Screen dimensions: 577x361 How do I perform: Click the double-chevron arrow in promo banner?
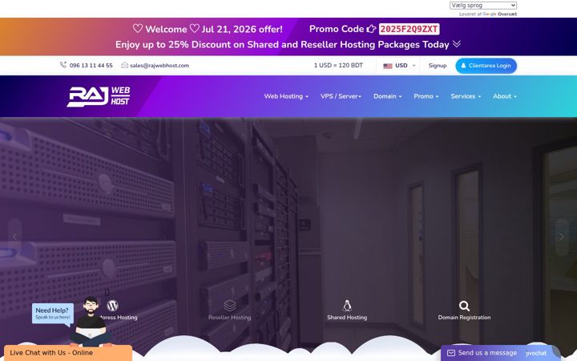pos(457,44)
